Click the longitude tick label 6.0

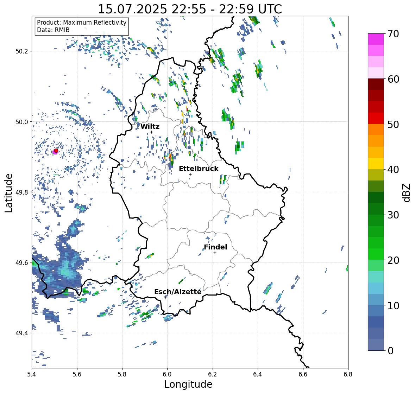click(167, 374)
